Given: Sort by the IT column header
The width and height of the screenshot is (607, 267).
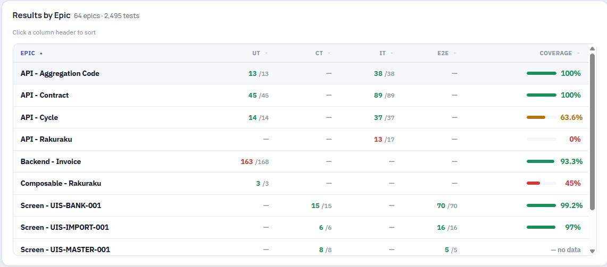Looking at the screenshot, I should [x=386, y=53].
